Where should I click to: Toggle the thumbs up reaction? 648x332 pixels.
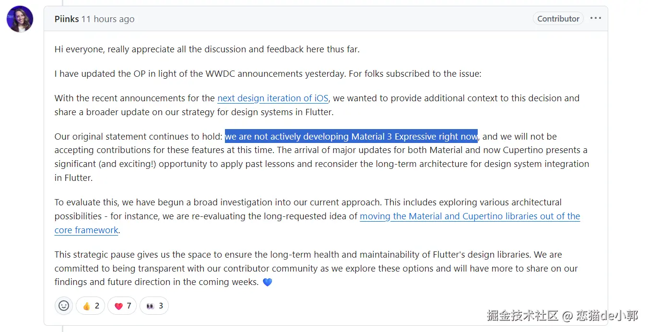(91, 306)
